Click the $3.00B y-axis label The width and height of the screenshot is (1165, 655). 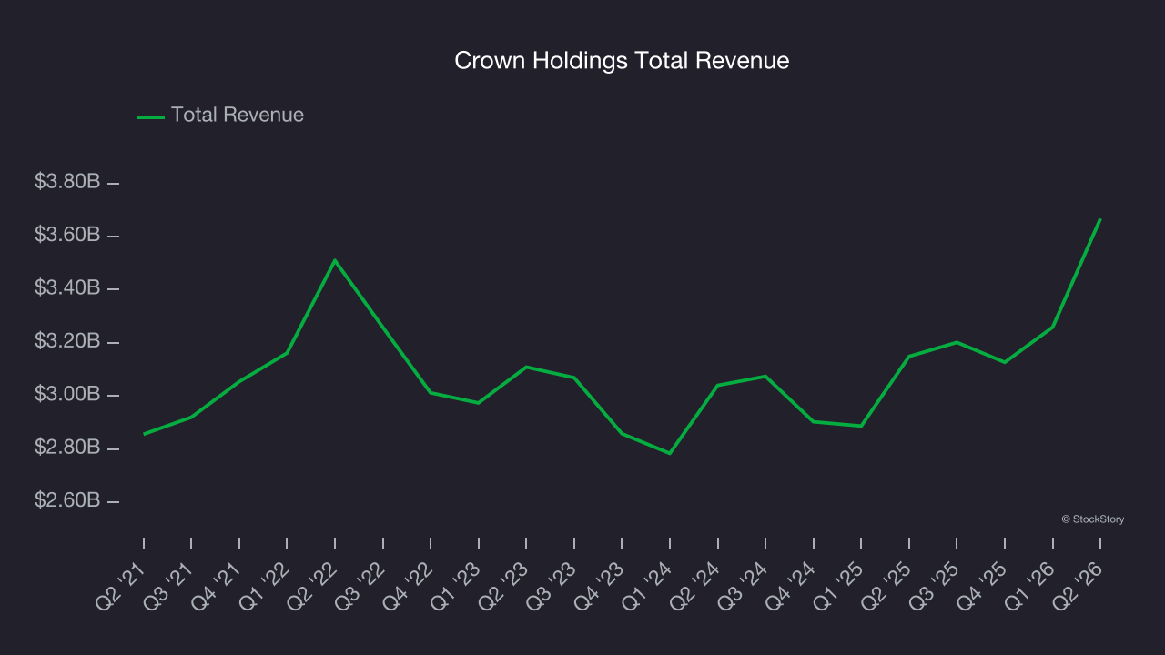(x=67, y=394)
